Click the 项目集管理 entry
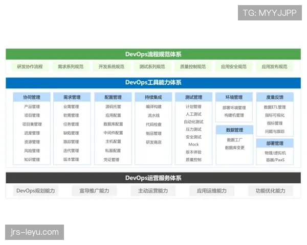 [32, 124]
